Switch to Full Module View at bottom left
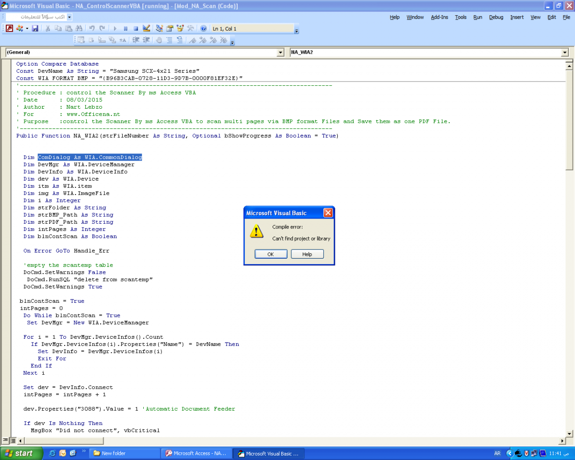This screenshot has height=460, width=575. [x=13, y=440]
